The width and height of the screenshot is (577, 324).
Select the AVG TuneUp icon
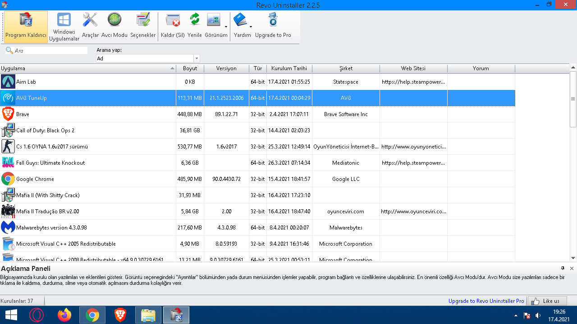pos(8,98)
